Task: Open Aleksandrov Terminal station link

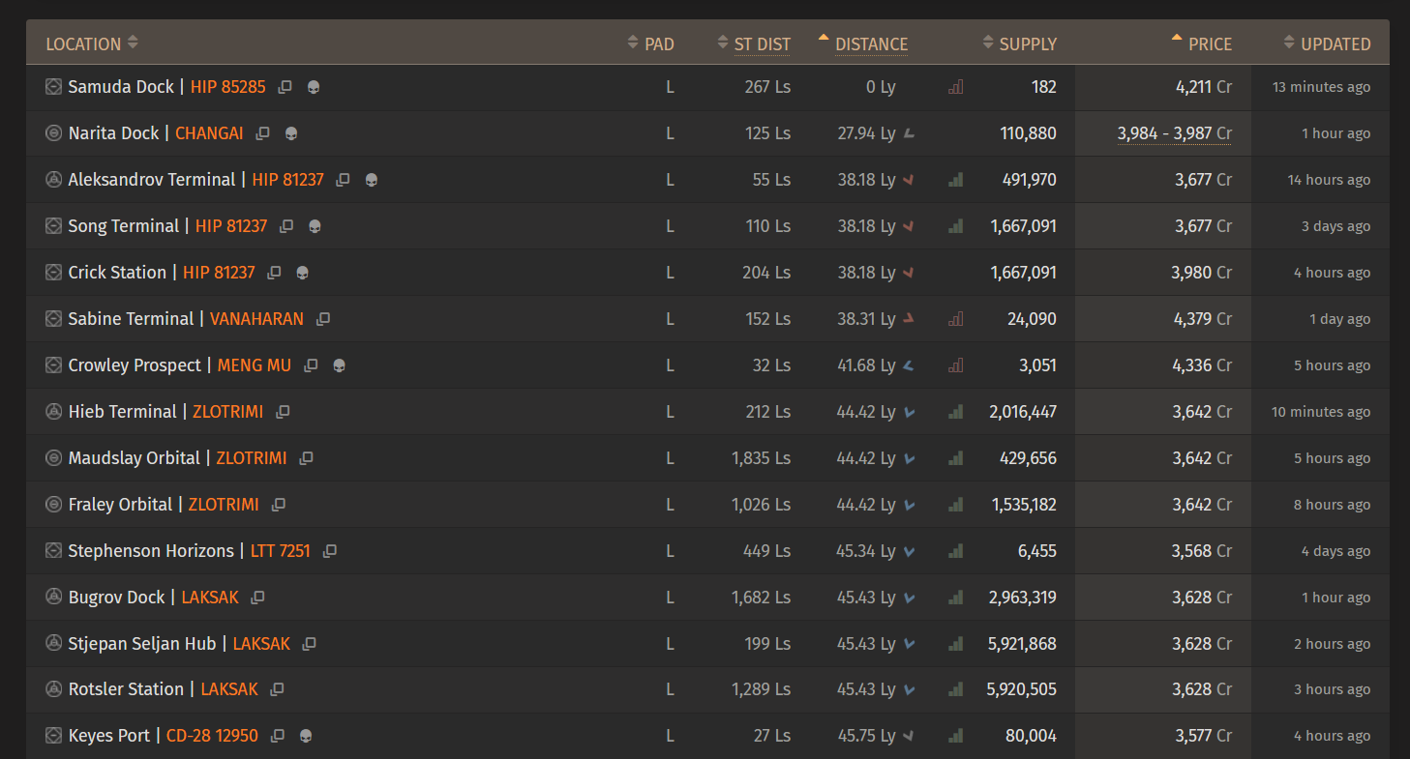Action: (152, 180)
